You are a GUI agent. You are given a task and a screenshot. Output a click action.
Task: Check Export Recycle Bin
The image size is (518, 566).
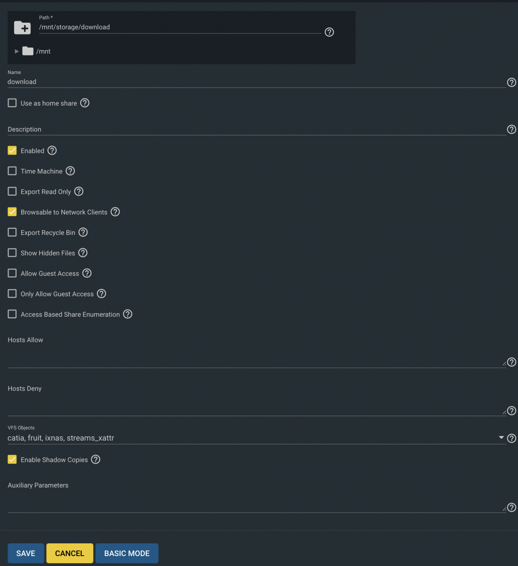pyautogui.click(x=12, y=232)
